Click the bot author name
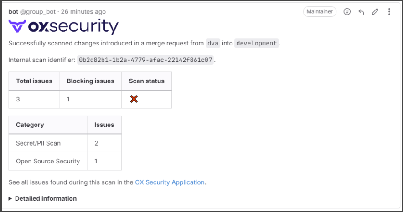This screenshot has height=212, width=403. 13,11
